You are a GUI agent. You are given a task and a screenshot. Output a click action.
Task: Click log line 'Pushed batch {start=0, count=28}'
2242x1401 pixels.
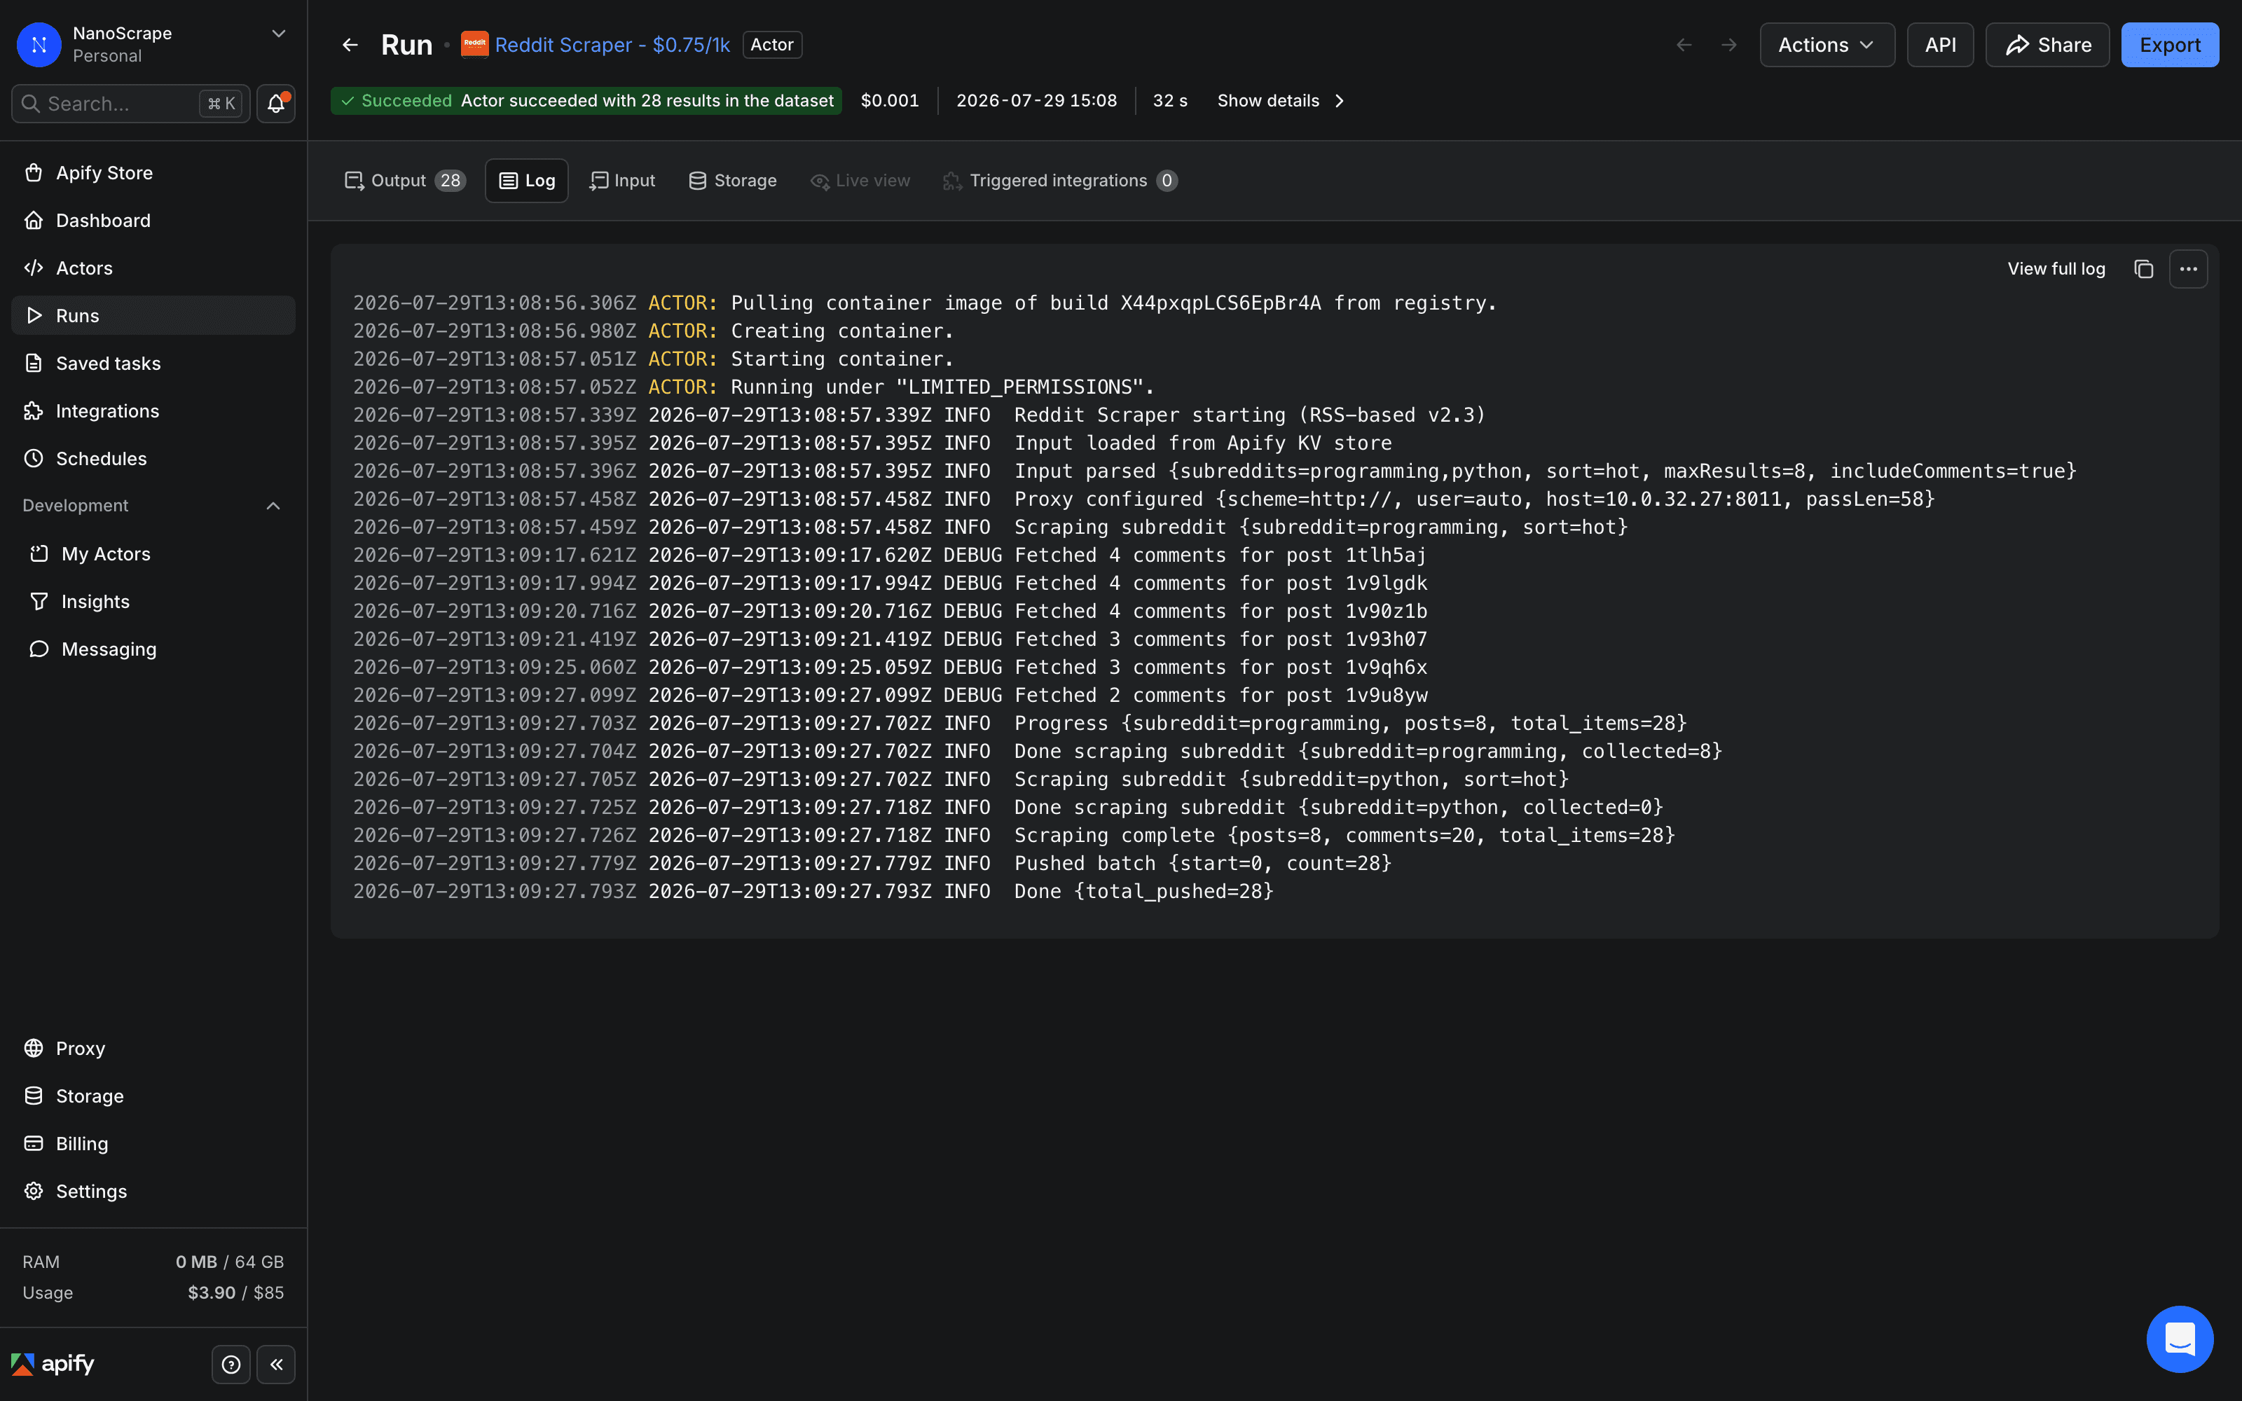[873, 864]
